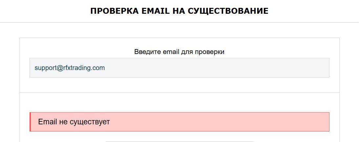Click the partially visible button below the error alert
The width and height of the screenshot is (359, 142).
(179, 141)
